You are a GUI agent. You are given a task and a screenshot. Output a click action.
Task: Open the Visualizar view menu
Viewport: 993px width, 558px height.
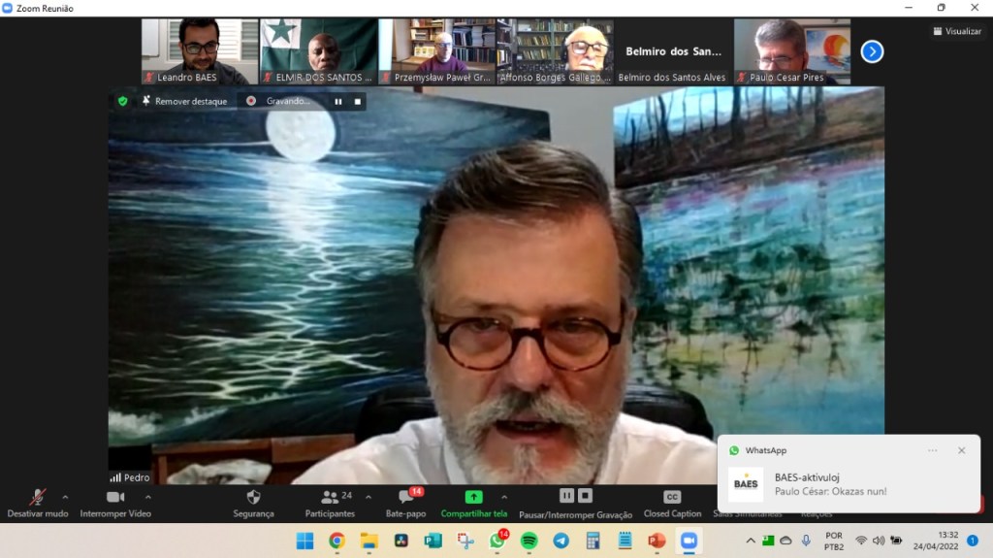(x=957, y=31)
